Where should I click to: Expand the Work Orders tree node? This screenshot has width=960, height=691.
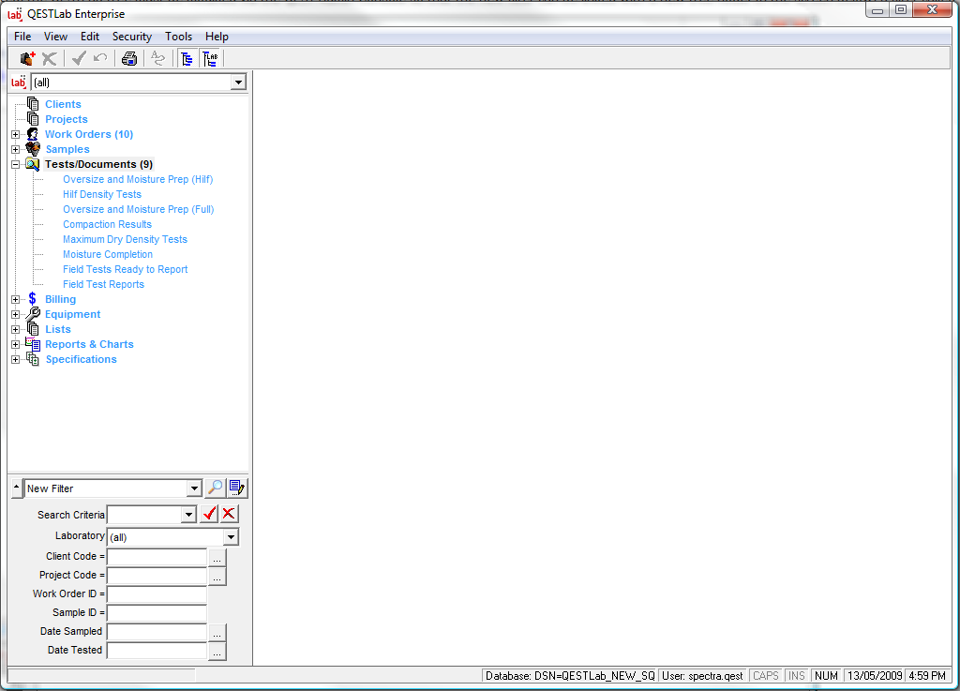tap(15, 134)
